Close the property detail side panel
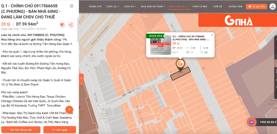This screenshot has height=134, width=277. coord(72,6)
